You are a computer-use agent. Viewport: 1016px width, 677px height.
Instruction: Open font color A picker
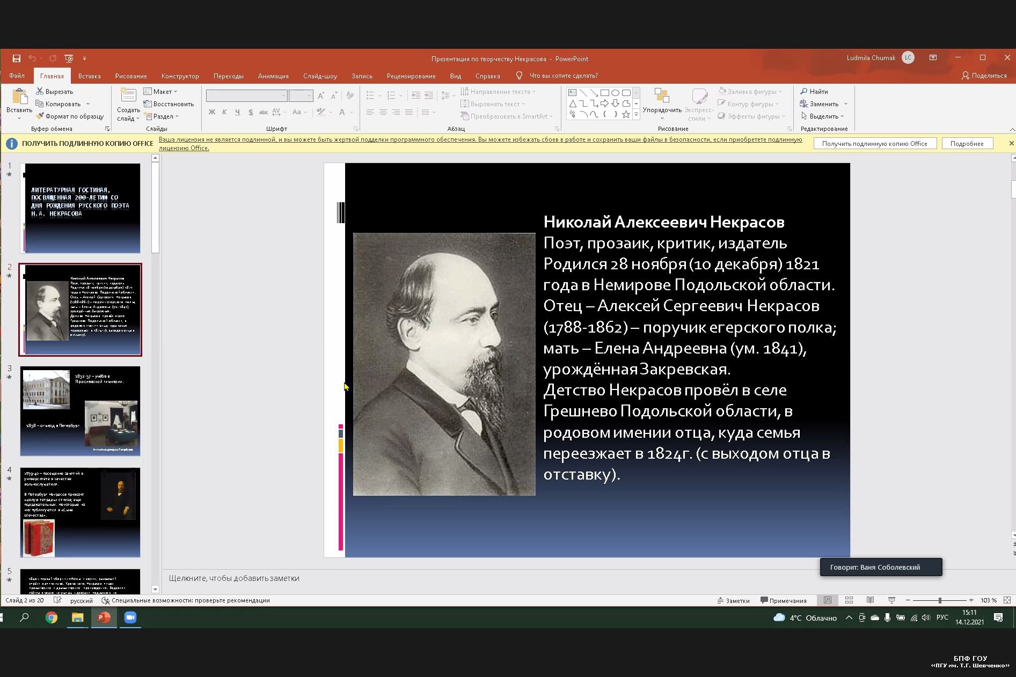[342, 112]
